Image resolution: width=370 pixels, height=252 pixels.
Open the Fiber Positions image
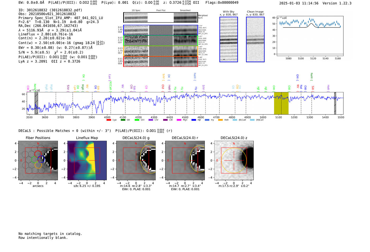pyautogui.click(x=38, y=161)
